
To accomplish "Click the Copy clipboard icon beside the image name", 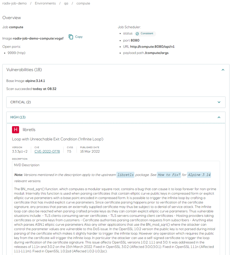I will click(71, 37).
